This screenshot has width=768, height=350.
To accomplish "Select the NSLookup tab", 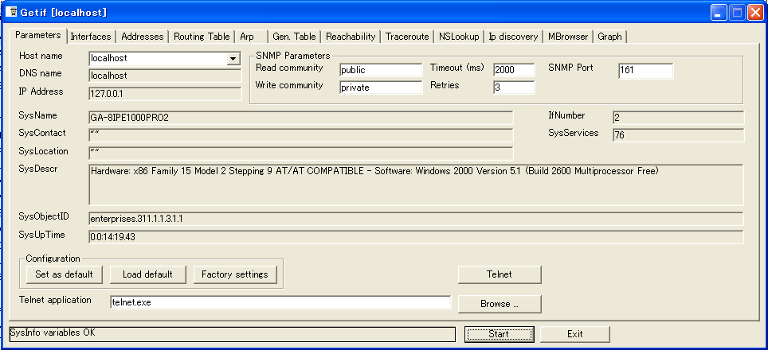I will click(459, 37).
